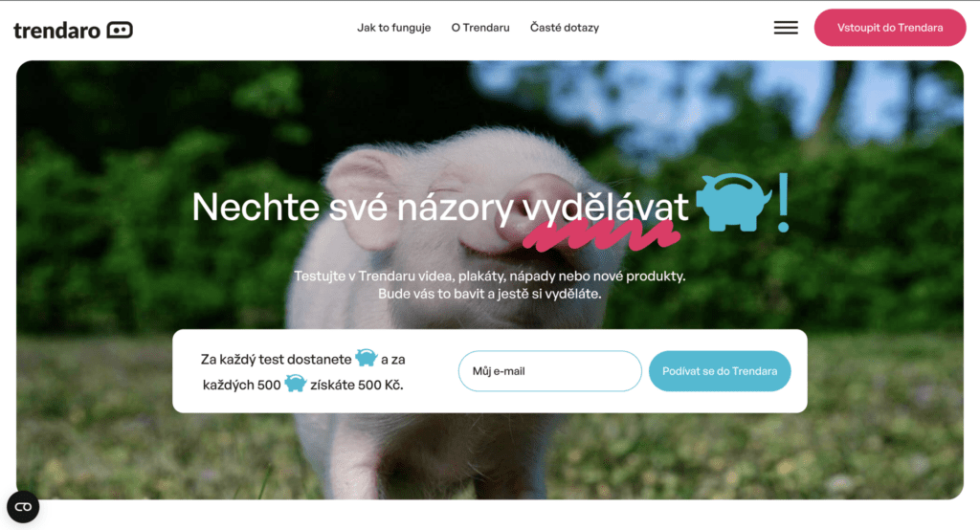Open the Jak to funguje page
The image size is (980, 530).
[393, 28]
